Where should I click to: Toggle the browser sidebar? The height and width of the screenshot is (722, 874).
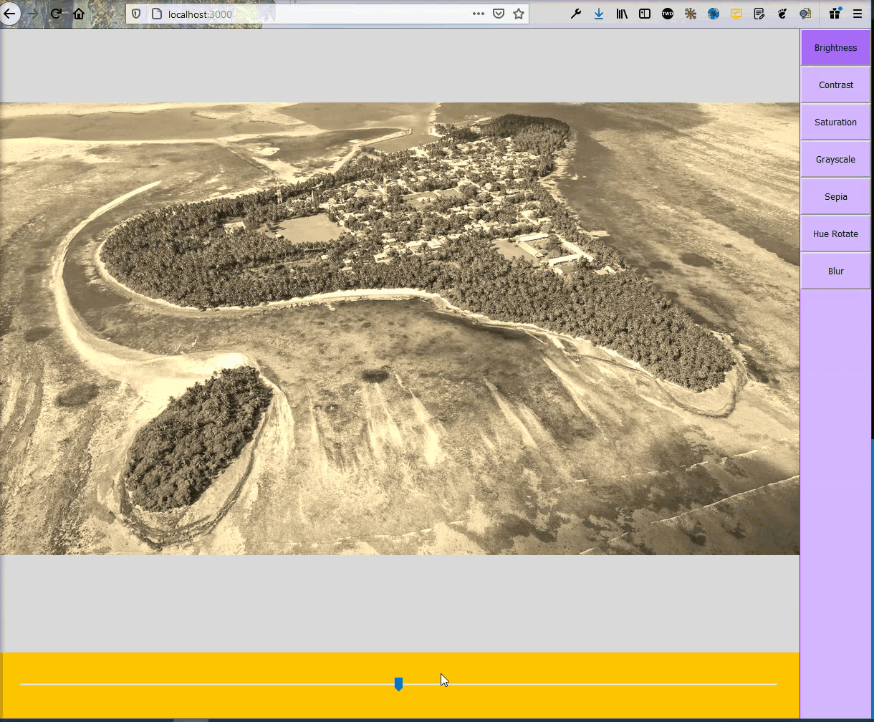(645, 14)
